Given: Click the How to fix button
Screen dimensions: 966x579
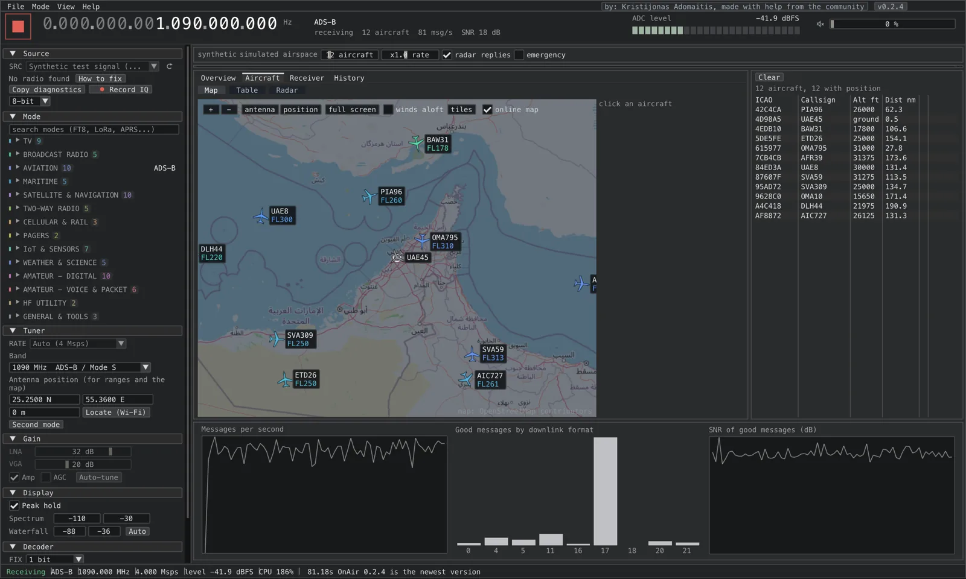Looking at the screenshot, I should coord(100,78).
